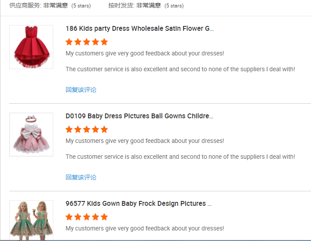Click fifth star of the 96577 gown rating
Viewport: 311px width, 241px height.
[x=104, y=217]
